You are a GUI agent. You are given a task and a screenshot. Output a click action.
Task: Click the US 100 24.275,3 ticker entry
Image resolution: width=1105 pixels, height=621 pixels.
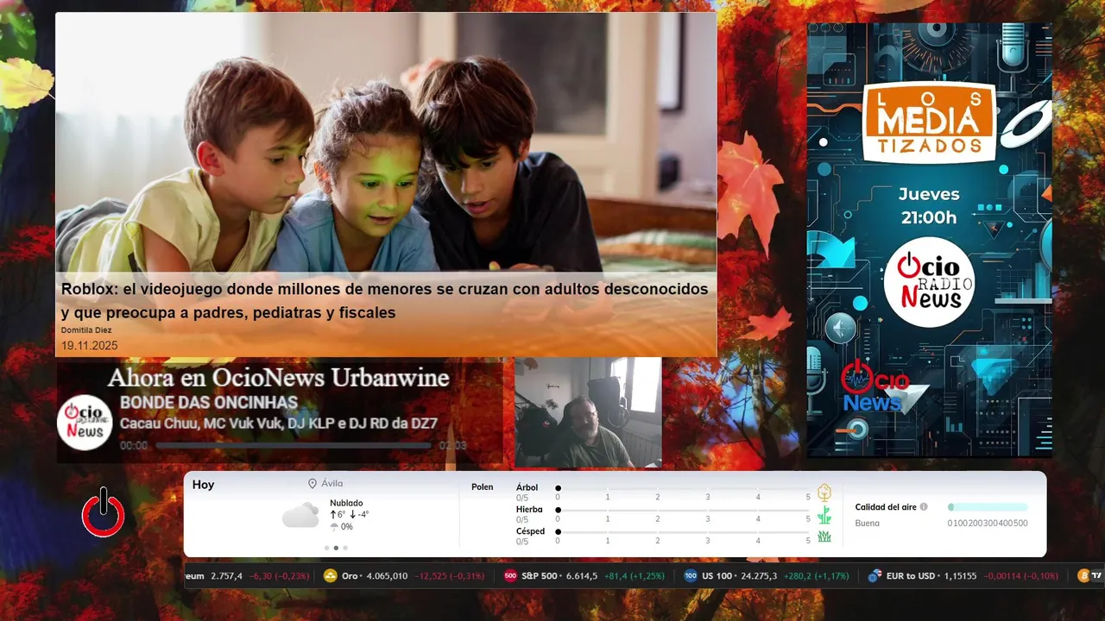(x=767, y=575)
